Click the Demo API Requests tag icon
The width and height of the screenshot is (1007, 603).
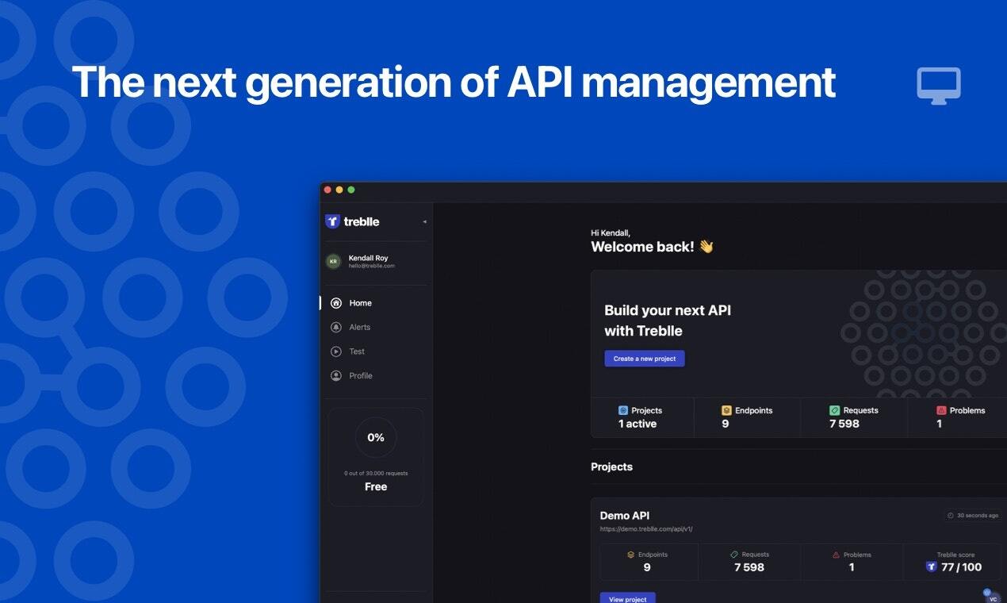pos(734,555)
